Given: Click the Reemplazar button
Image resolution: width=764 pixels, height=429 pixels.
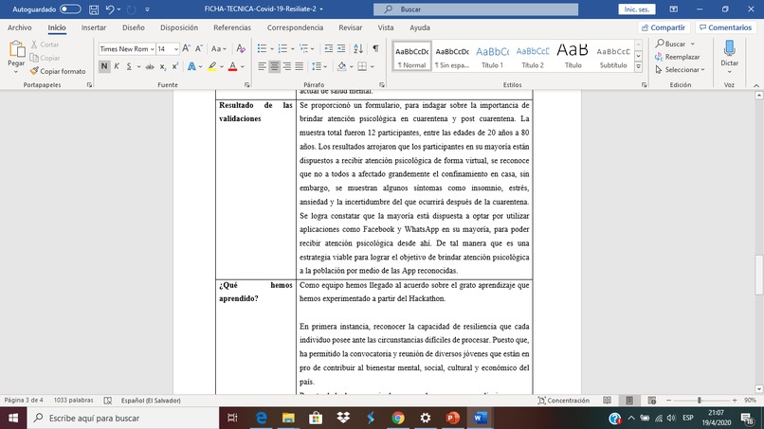Looking at the screenshot, I should (x=678, y=57).
